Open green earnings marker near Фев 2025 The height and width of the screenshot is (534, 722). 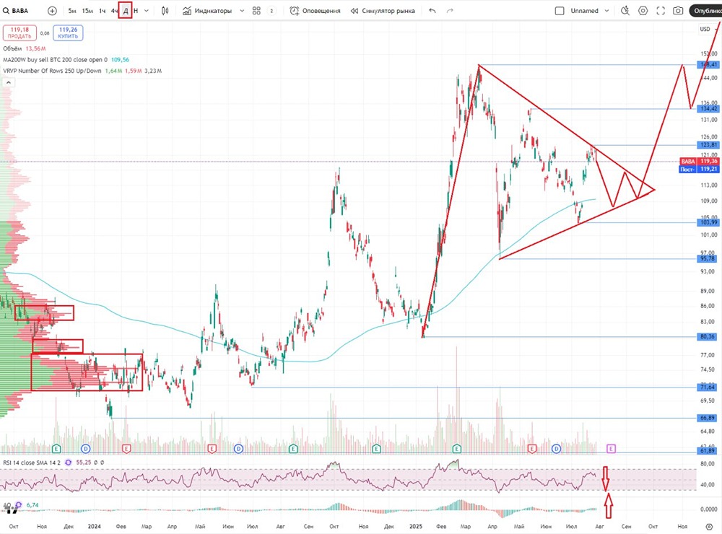click(457, 448)
